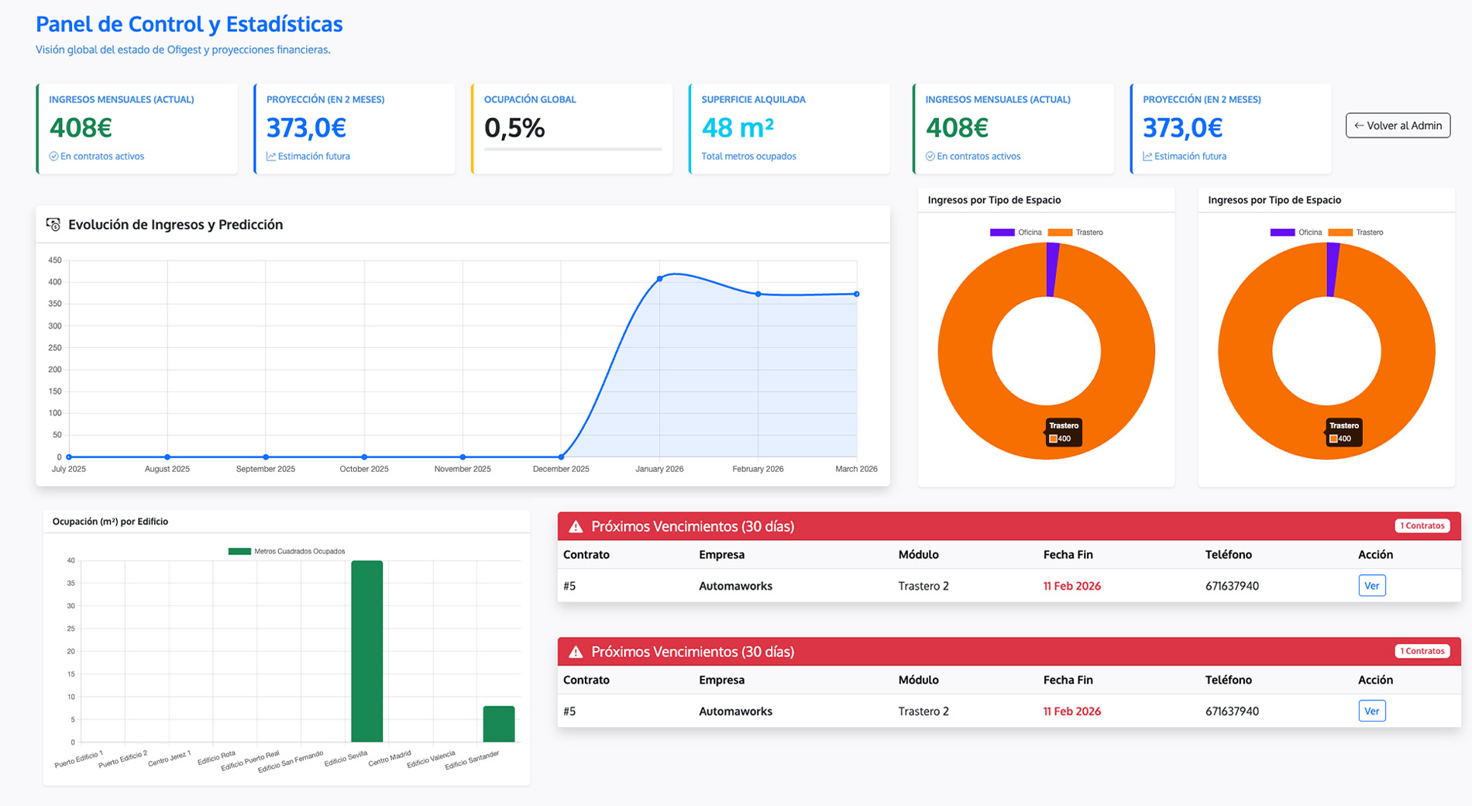Click the phone number 671637940 in first table

click(1232, 585)
